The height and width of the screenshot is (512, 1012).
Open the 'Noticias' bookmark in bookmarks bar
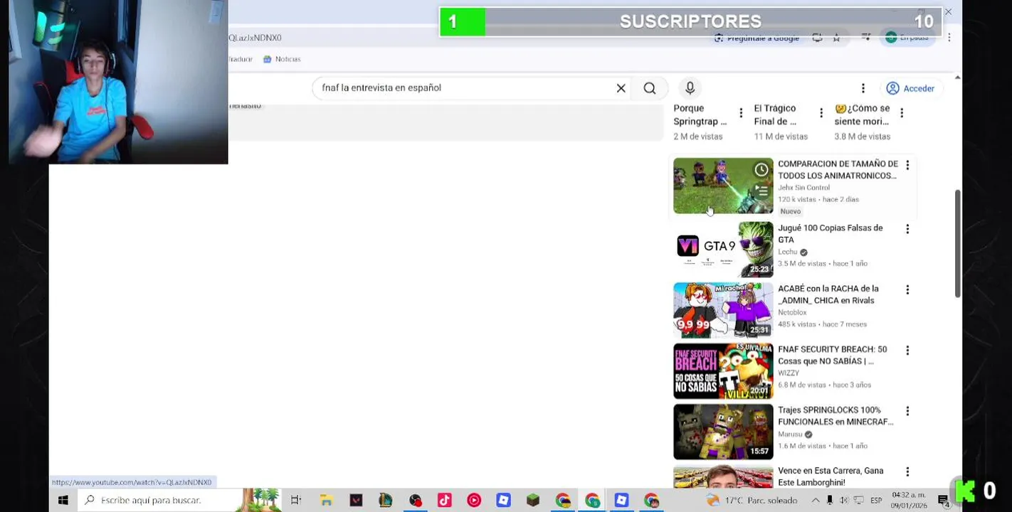(282, 59)
